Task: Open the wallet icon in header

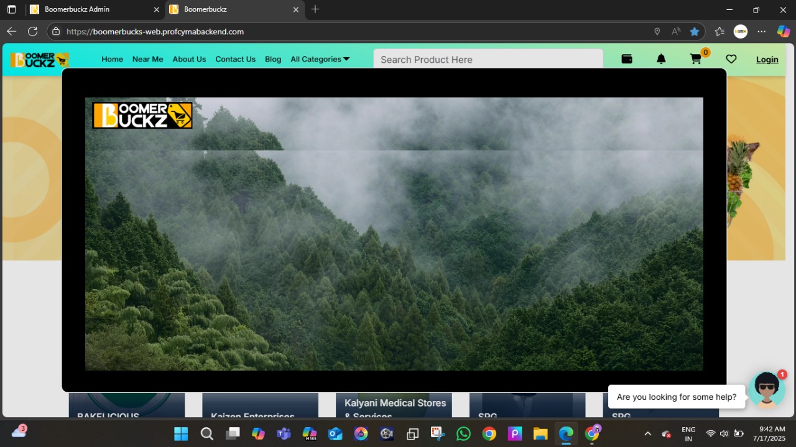Action: pos(627,59)
